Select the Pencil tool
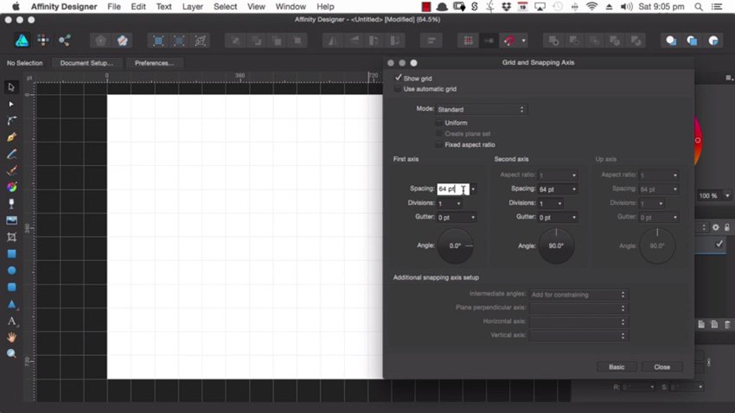 pyautogui.click(x=12, y=154)
